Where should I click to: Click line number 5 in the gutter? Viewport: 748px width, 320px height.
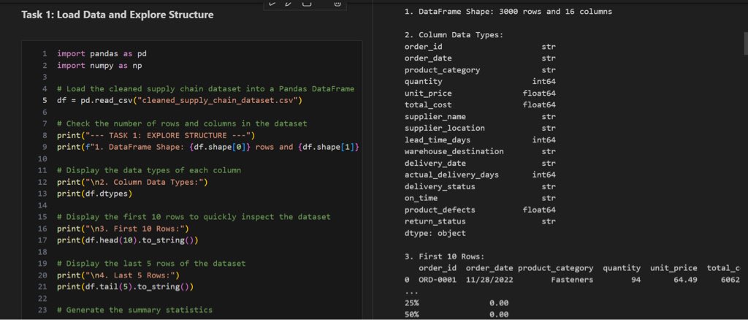point(45,100)
